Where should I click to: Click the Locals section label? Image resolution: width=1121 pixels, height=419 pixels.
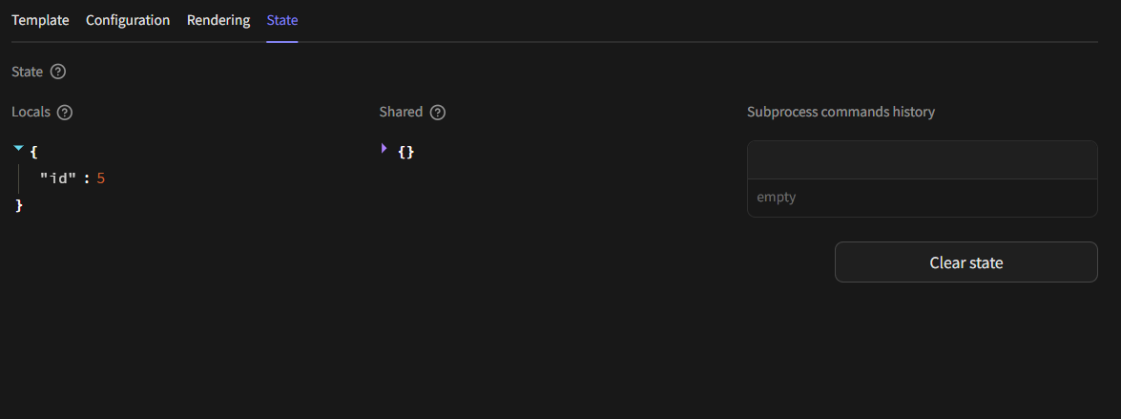pyautogui.click(x=31, y=112)
